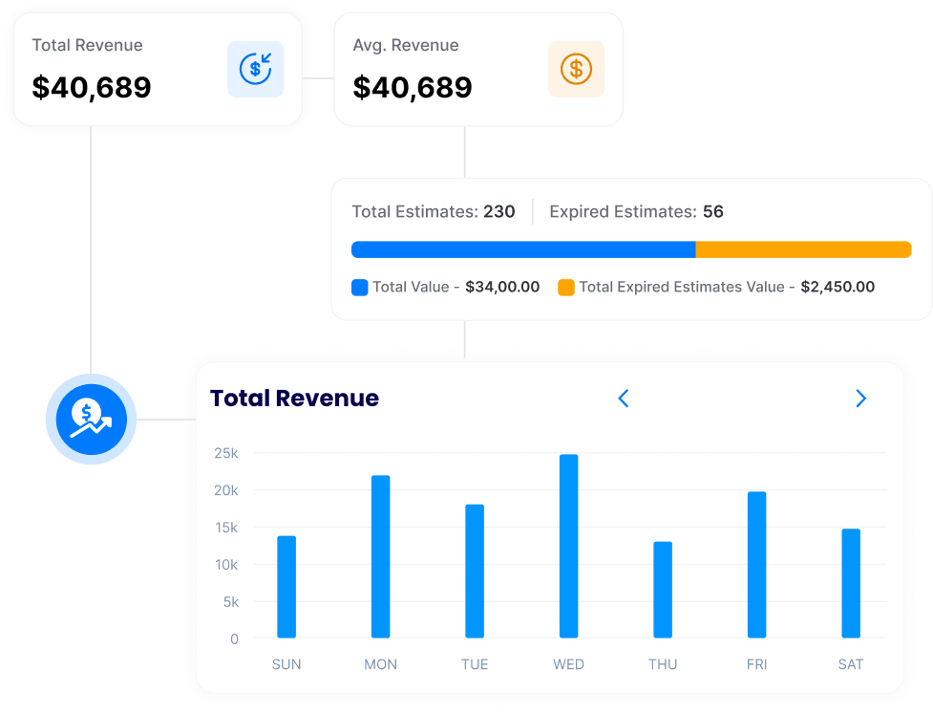Go to previous week with left chevron
This screenshot has width=933, height=713.
pyautogui.click(x=624, y=399)
